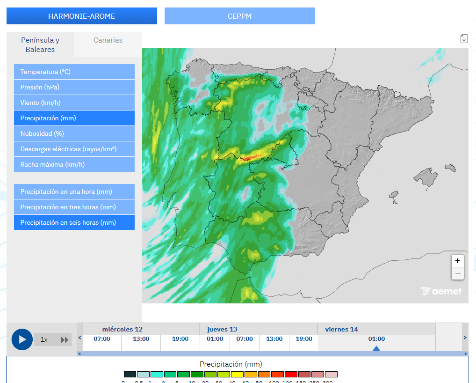Screen dimensions: 476x383
Task: Switch to the CEPPM model
Action: [x=239, y=16]
